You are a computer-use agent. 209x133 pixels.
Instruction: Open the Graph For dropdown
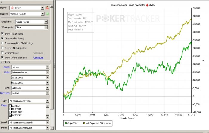coord(46,22)
